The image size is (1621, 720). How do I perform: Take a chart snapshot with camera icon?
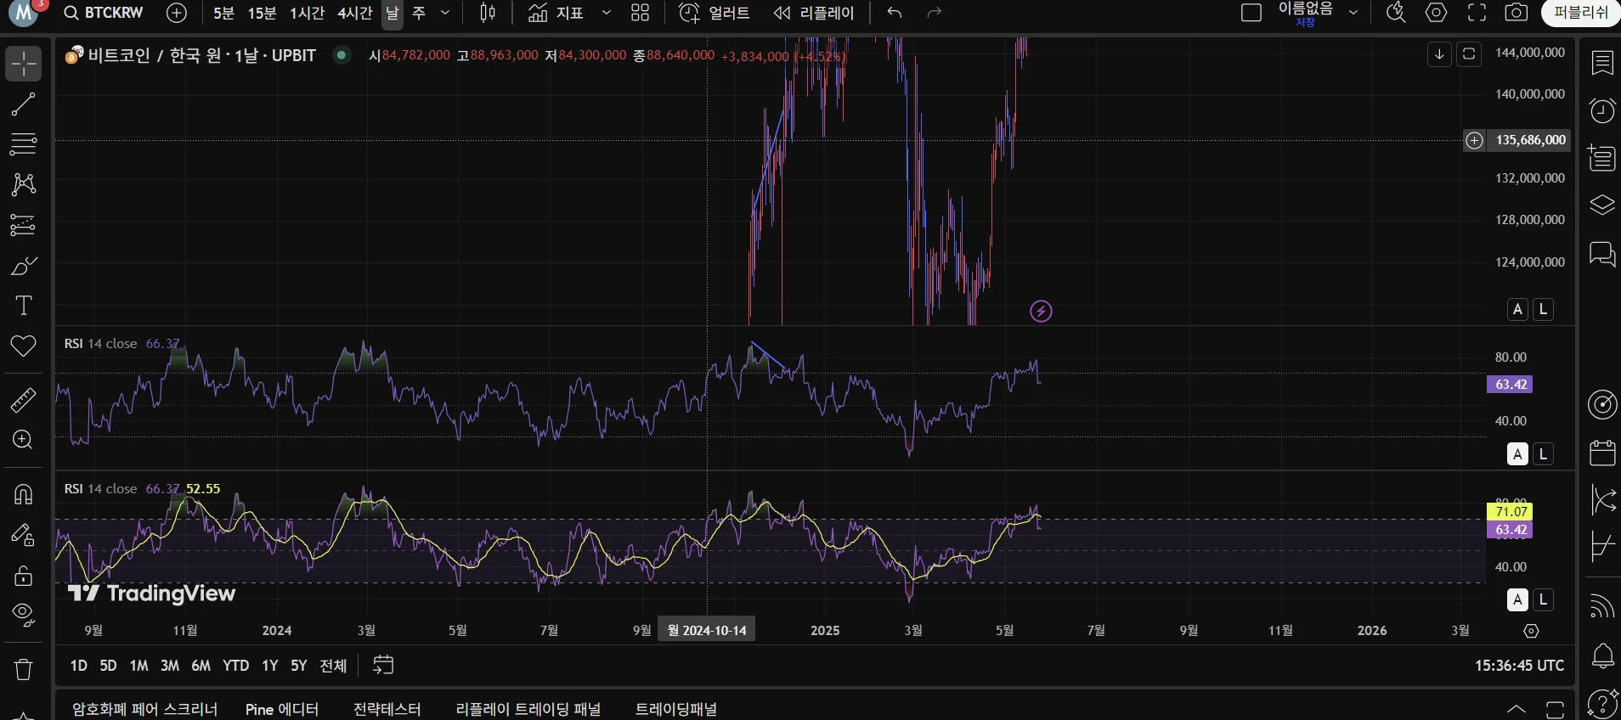[1517, 13]
